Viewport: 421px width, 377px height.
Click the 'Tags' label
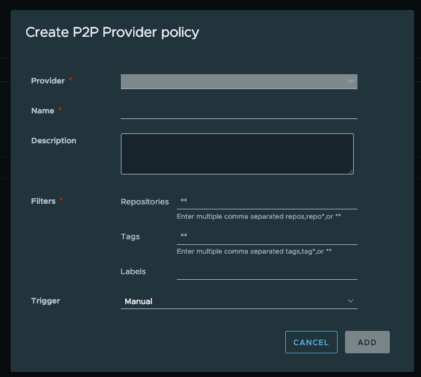[x=130, y=237]
